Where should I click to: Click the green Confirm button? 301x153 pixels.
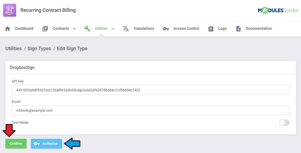pos(16,144)
